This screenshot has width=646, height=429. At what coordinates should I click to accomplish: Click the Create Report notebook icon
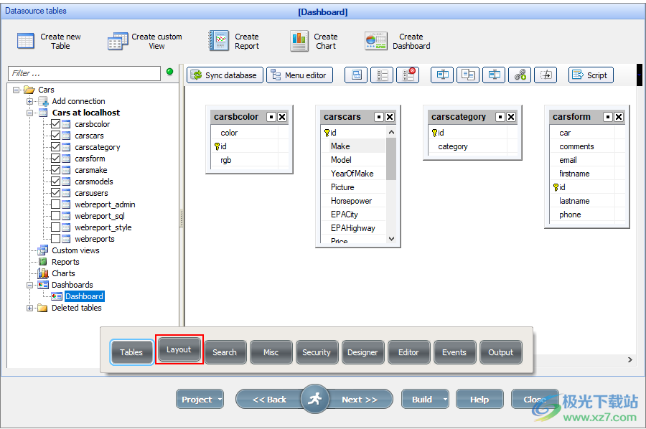(219, 41)
